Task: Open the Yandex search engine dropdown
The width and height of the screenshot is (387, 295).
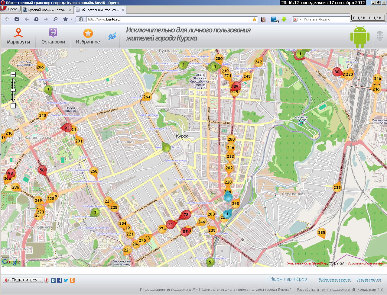Action: tap(301, 19)
